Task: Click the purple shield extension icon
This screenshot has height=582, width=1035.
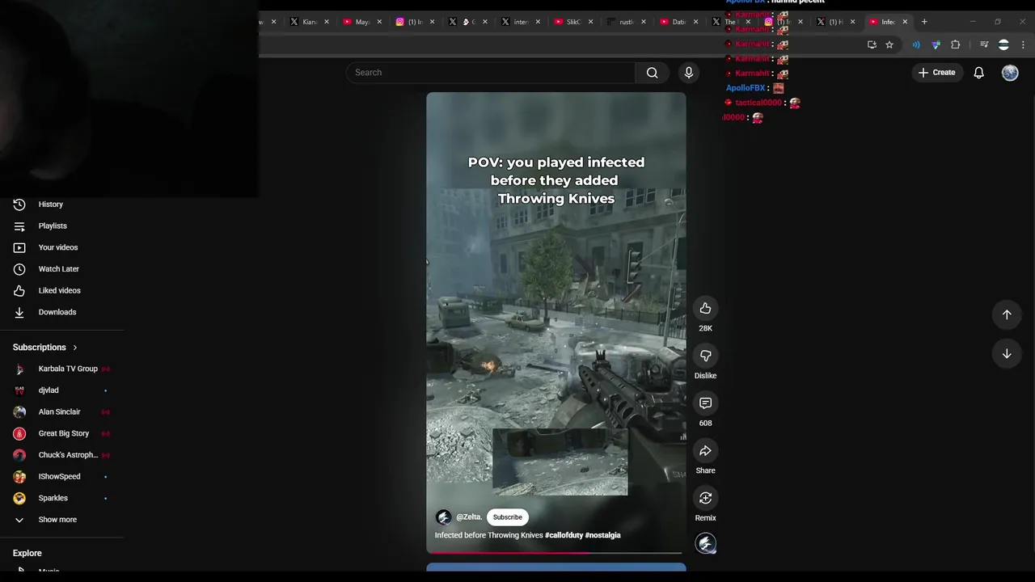Action: coord(936,45)
